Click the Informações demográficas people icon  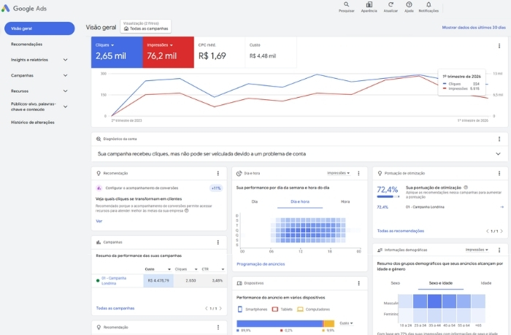[x=380, y=250]
